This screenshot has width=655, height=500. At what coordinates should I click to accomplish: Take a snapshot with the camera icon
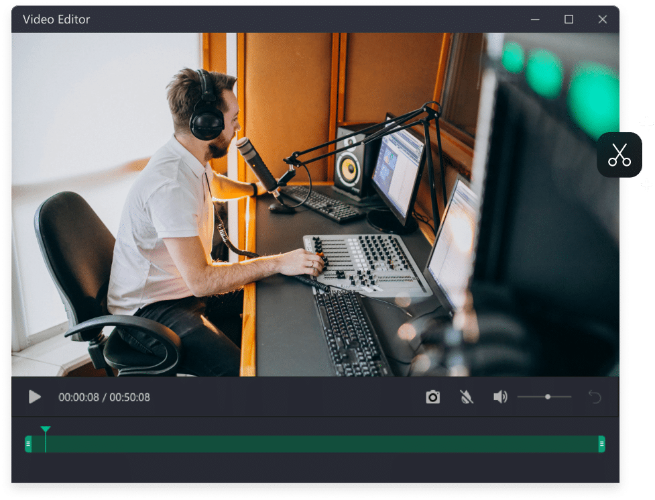432,397
